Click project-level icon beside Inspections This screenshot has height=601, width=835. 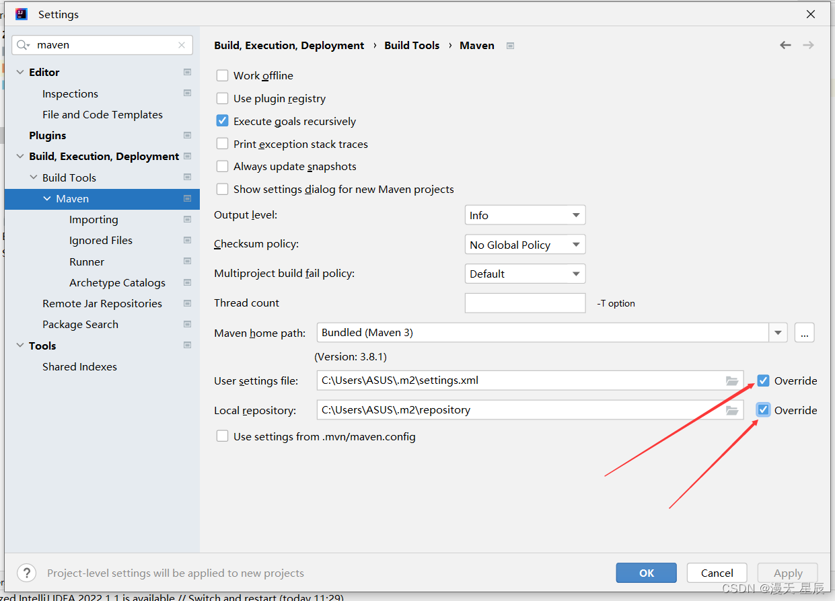pyautogui.click(x=187, y=93)
